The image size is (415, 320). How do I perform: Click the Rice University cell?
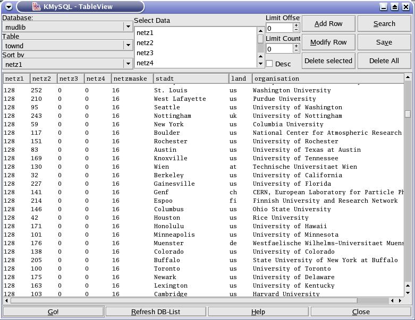[x=281, y=218]
